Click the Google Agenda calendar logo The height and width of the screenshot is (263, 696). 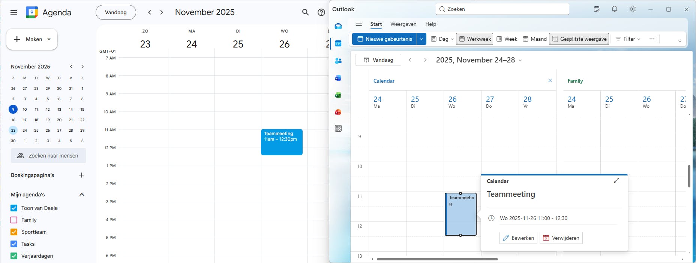[x=32, y=12]
